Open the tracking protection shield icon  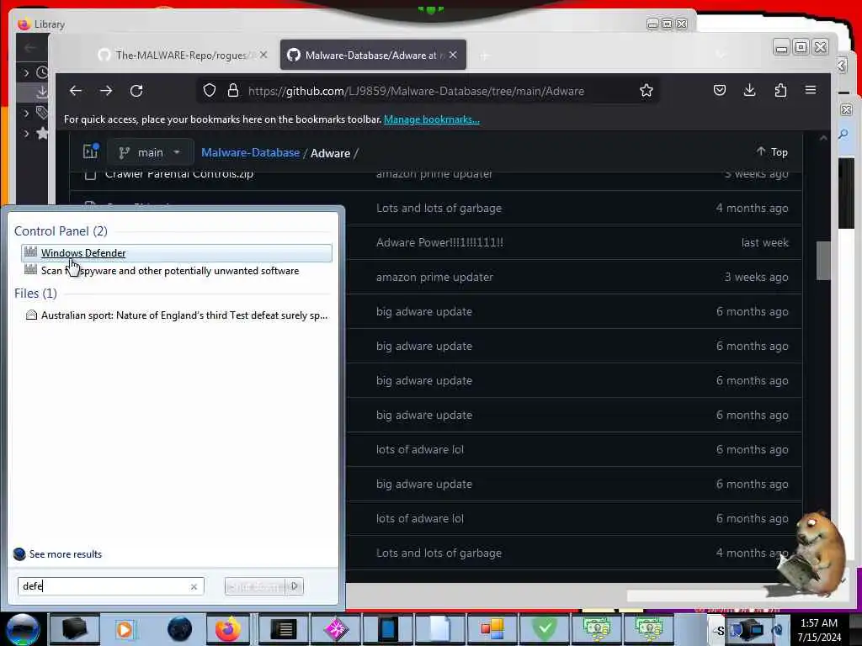pos(210,91)
